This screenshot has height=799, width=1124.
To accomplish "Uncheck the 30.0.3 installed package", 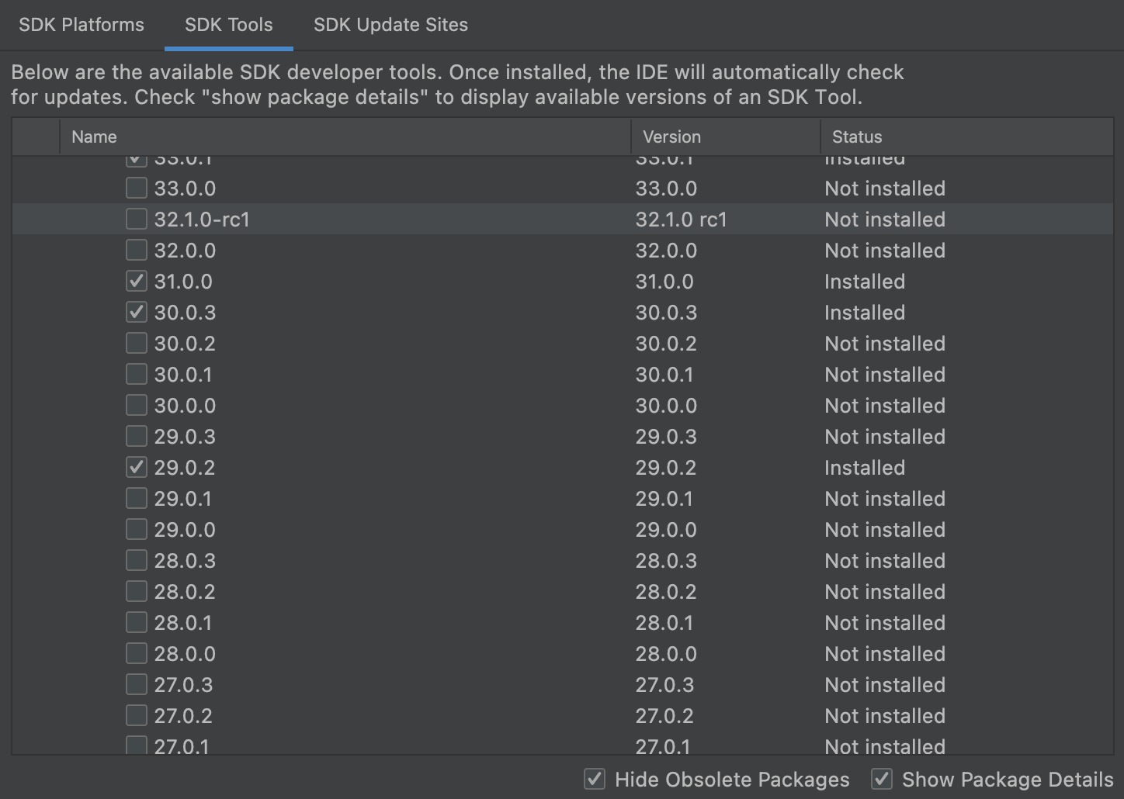I will 136,312.
